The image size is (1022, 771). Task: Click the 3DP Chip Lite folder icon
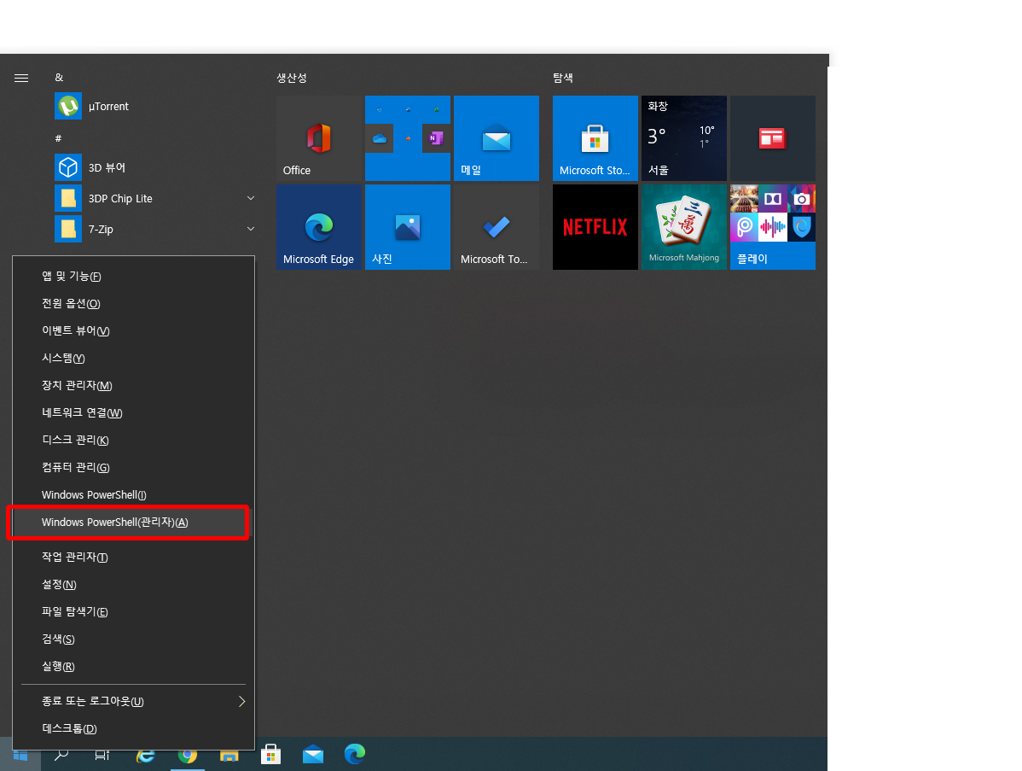[x=67, y=198]
